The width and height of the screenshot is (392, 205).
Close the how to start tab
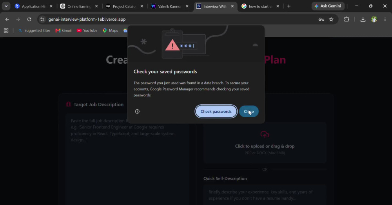click(278, 6)
